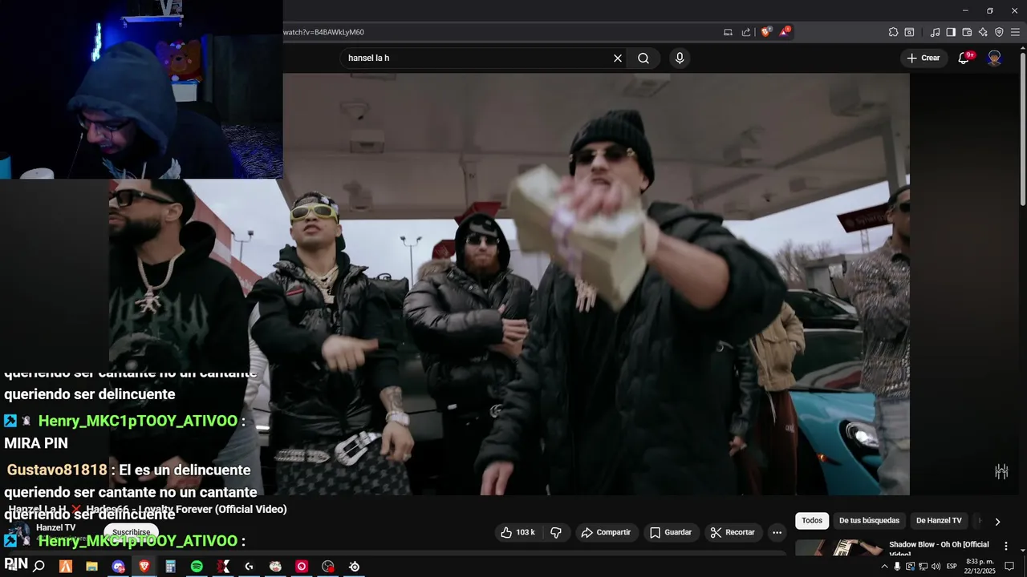Select 'De Hanzel TV' filter chip
This screenshot has height=577, width=1027.
tap(939, 521)
